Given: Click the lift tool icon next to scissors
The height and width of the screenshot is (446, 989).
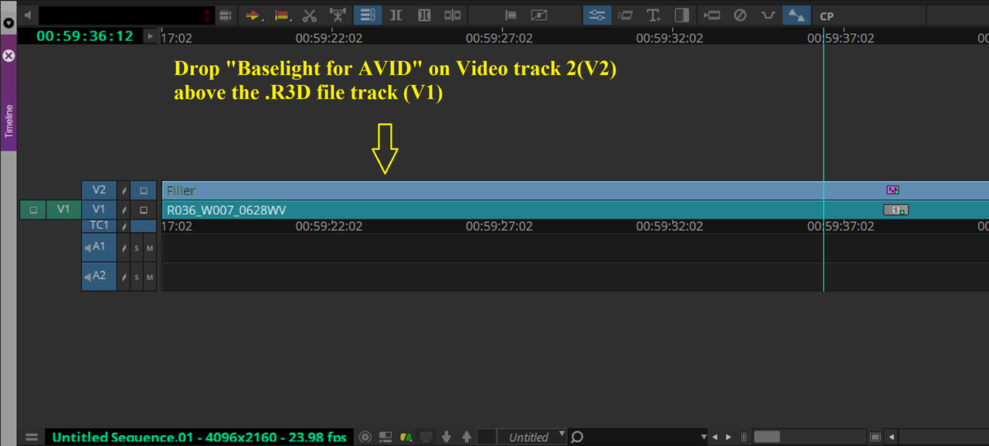Looking at the screenshot, I should pos(338,15).
